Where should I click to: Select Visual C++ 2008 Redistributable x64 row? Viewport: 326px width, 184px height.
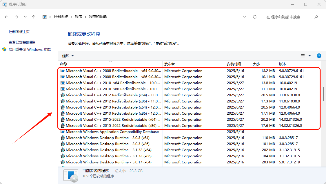click(189, 71)
